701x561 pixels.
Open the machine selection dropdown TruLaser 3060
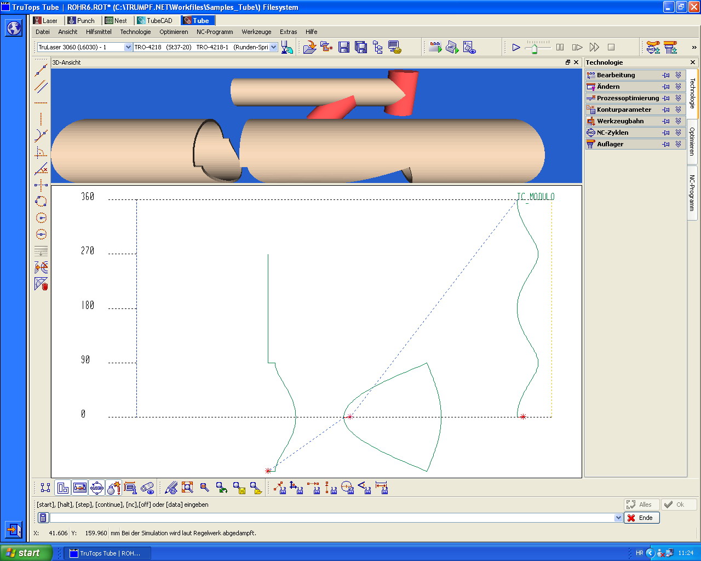(x=128, y=47)
